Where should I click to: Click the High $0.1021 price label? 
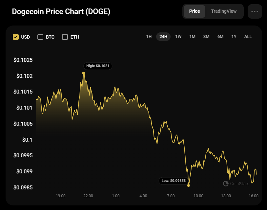click(x=98, y=66)
